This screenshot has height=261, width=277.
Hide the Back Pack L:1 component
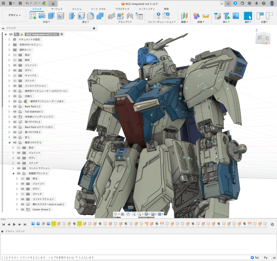tap(15, 106)
